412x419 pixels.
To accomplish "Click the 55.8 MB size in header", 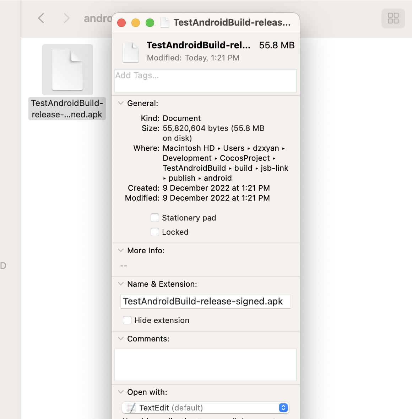I will (x=277, y=45).
